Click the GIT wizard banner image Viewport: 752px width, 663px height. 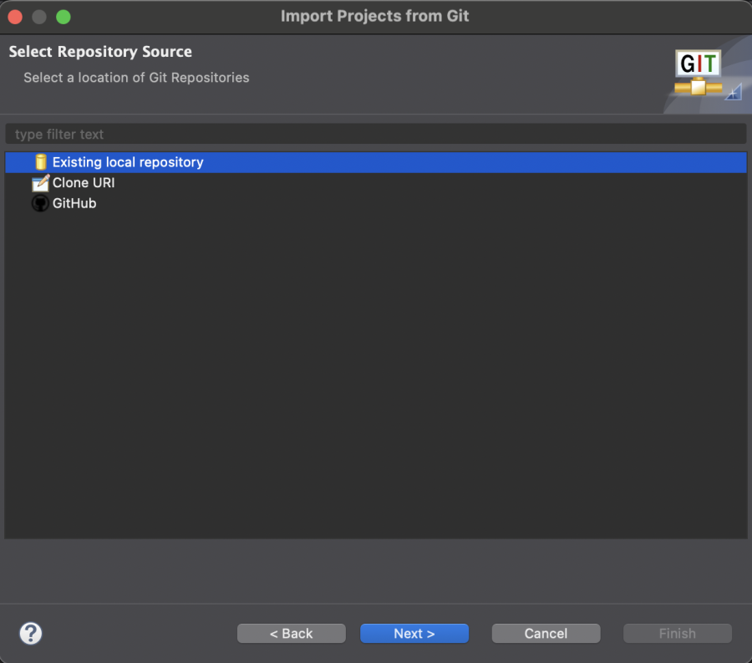(698, 74)
